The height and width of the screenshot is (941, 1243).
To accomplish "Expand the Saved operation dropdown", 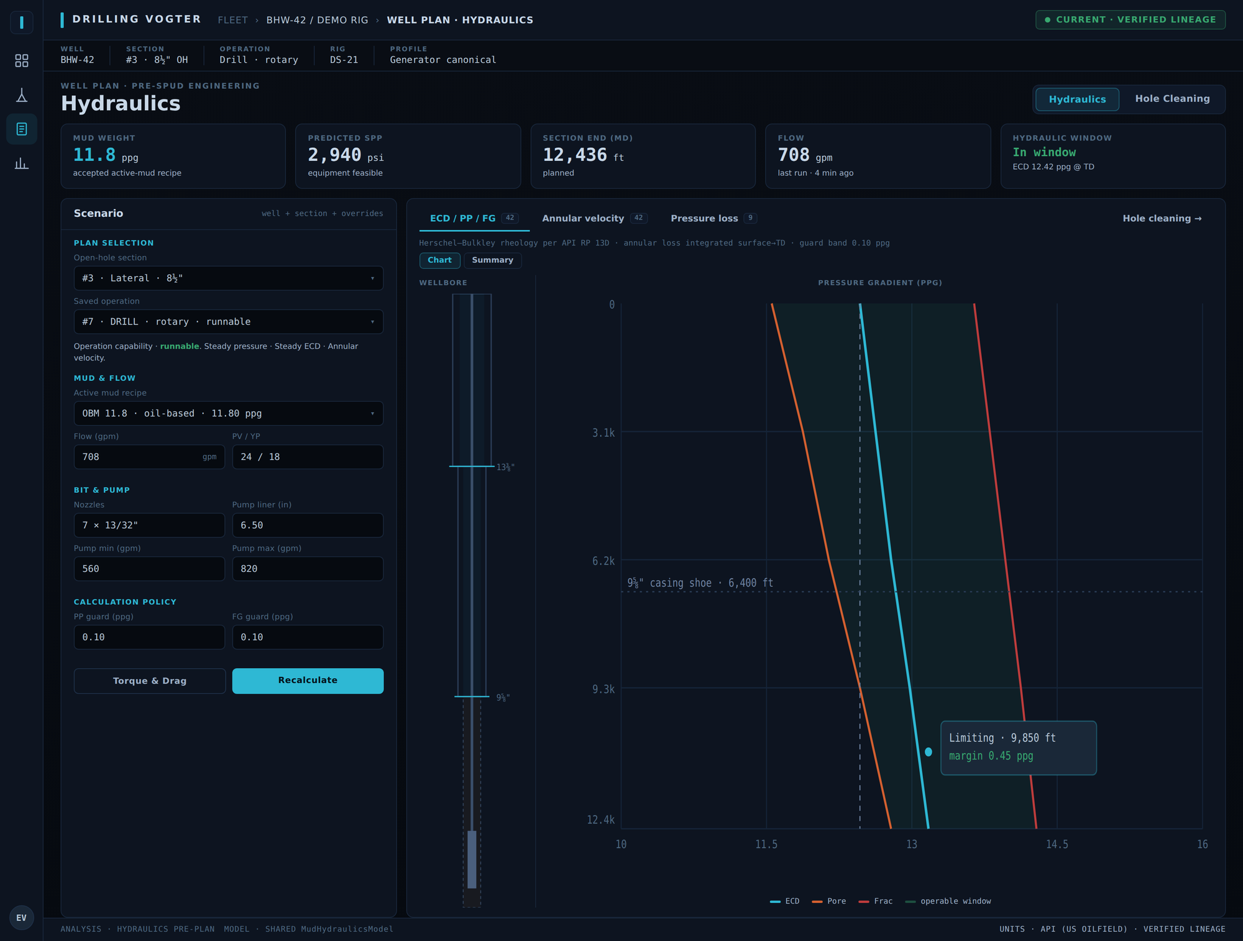I will click(x=229, y=322).
